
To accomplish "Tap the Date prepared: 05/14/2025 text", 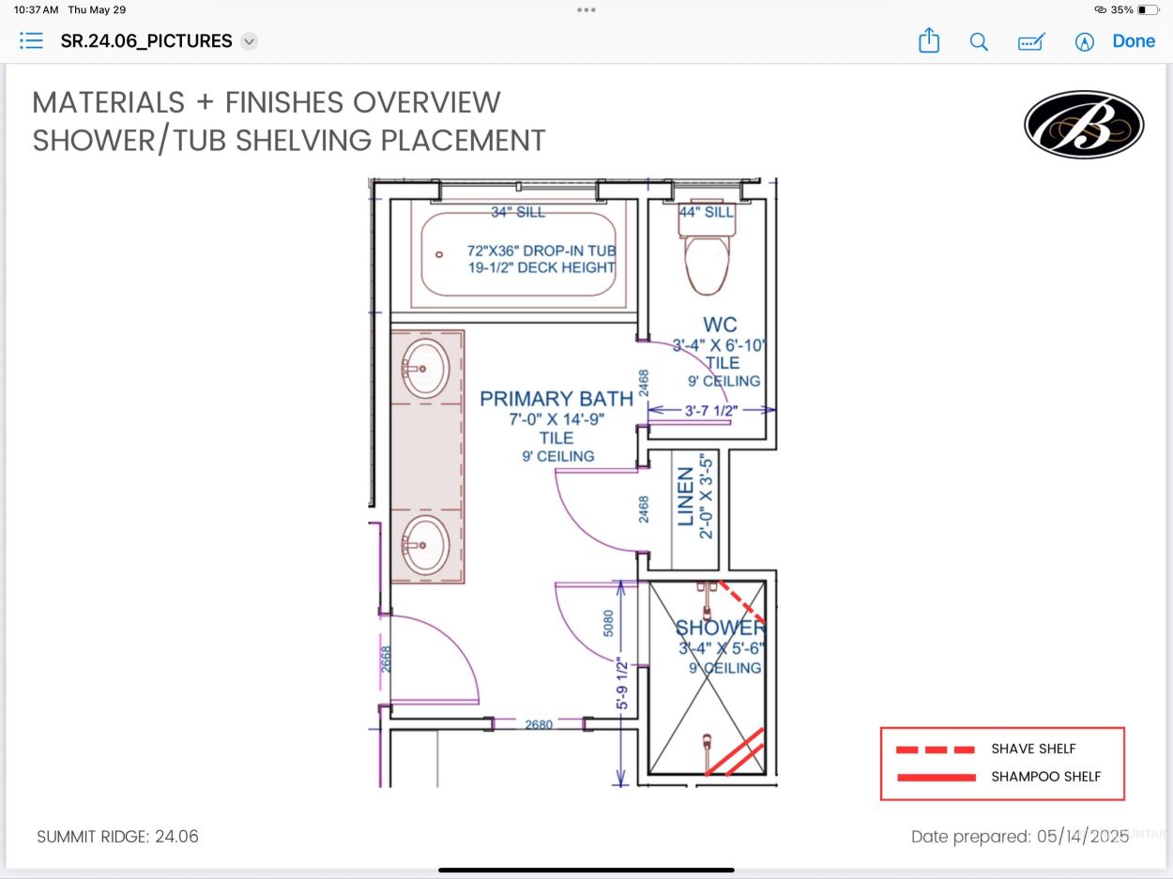I will pos(1020,837).
